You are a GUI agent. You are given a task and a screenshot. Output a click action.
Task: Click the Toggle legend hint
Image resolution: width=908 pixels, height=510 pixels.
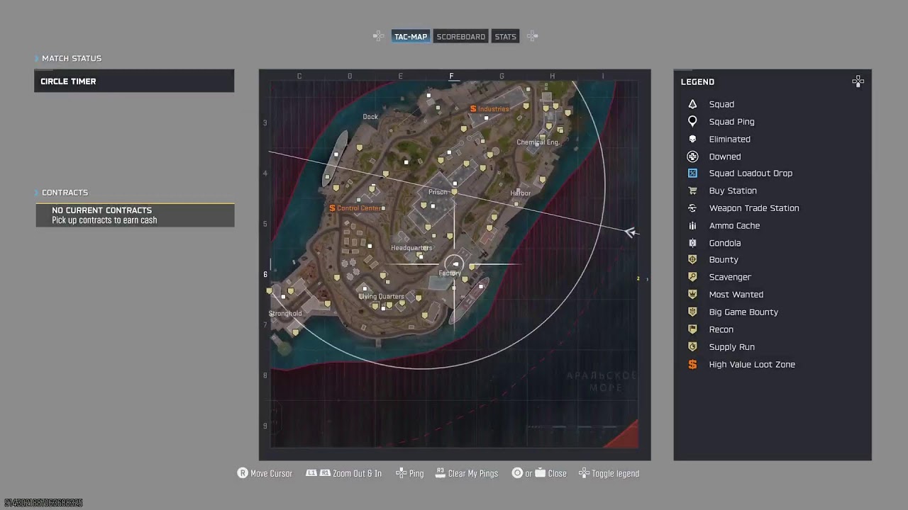tap(609, 473)
